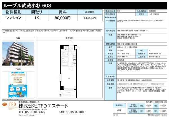Click the 14,000円 management fee value

point(90,18)
